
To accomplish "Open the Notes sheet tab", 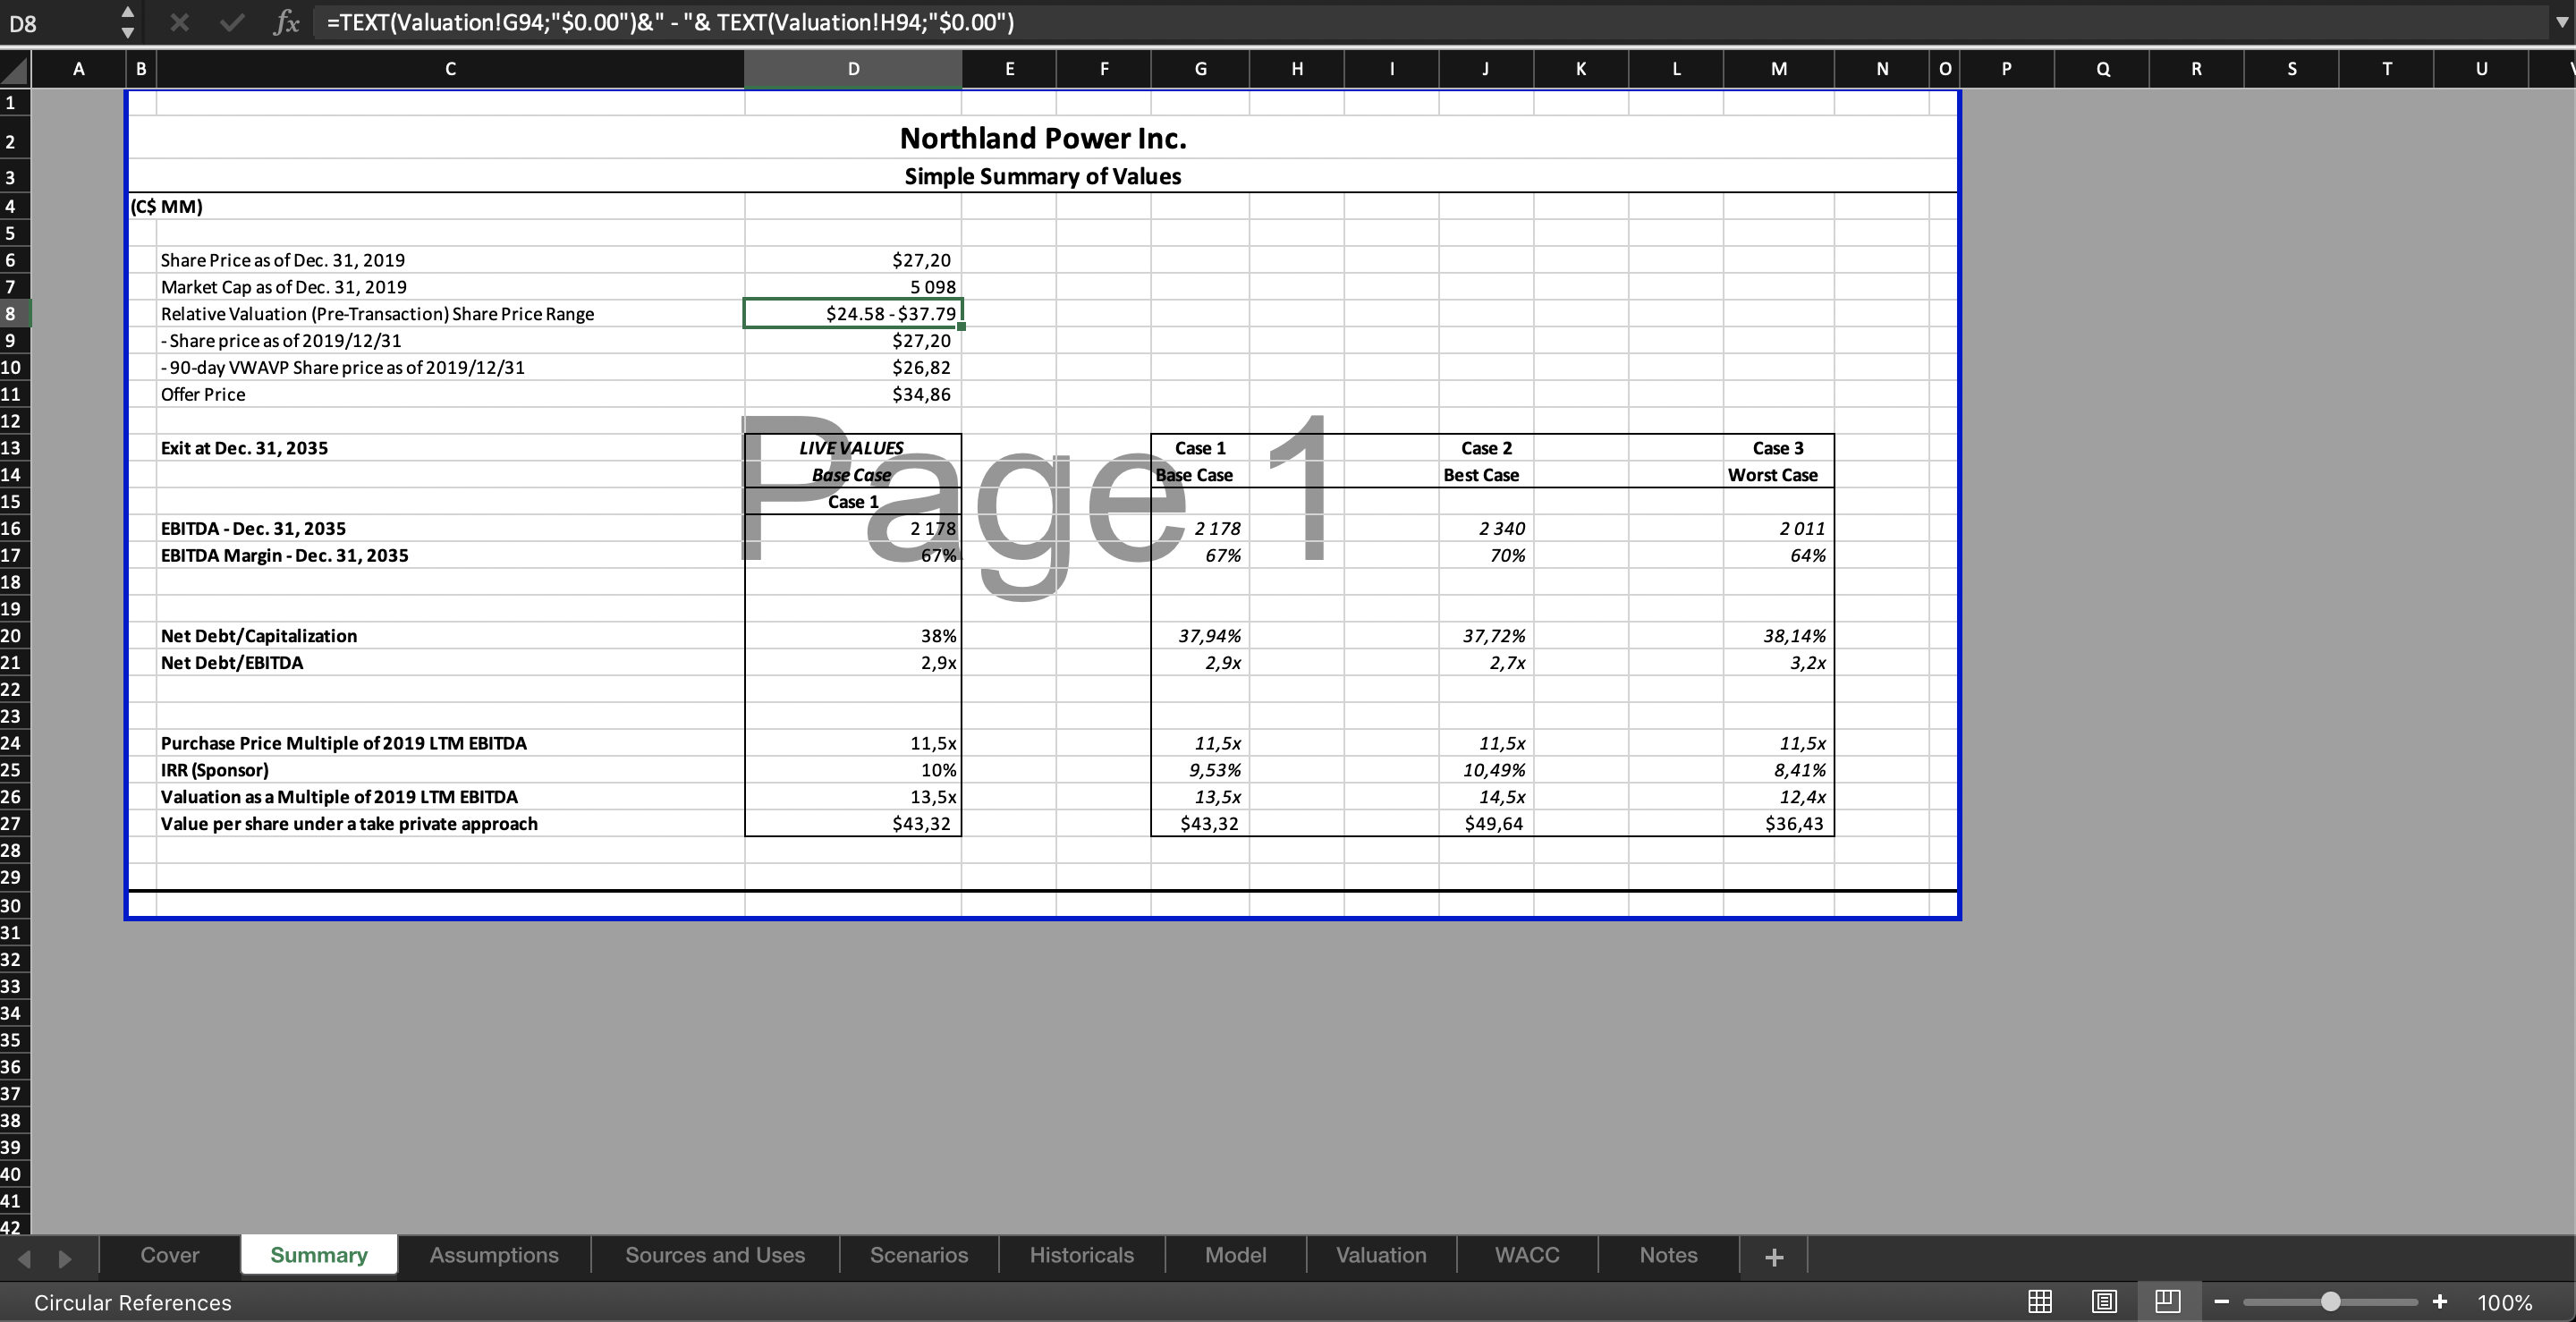I will (1668, 1255).
